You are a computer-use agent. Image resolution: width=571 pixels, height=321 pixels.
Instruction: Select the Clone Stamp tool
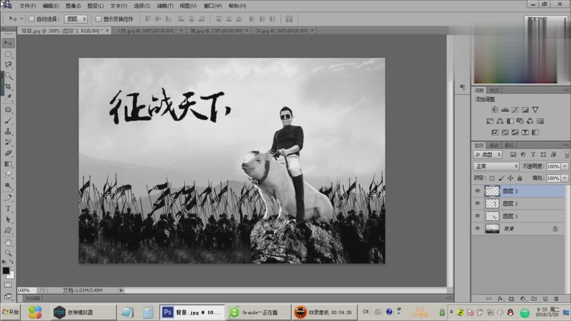8,132
